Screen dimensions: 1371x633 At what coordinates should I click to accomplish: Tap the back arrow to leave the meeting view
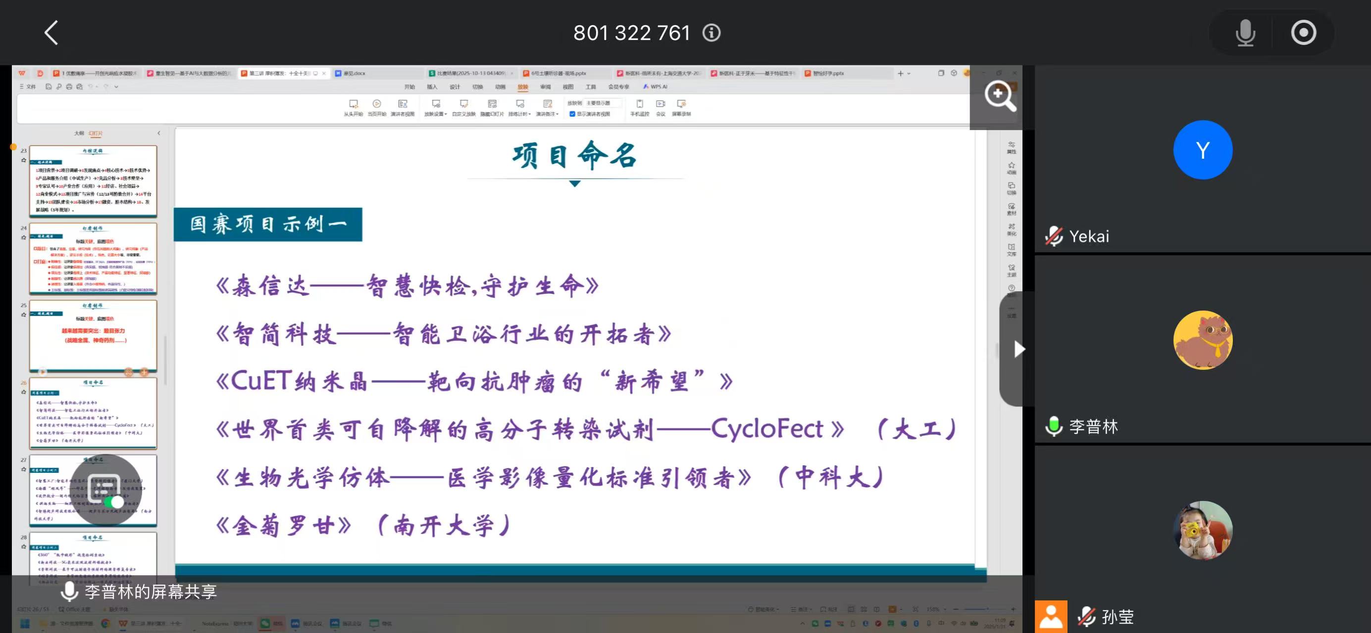pos(51,33)
